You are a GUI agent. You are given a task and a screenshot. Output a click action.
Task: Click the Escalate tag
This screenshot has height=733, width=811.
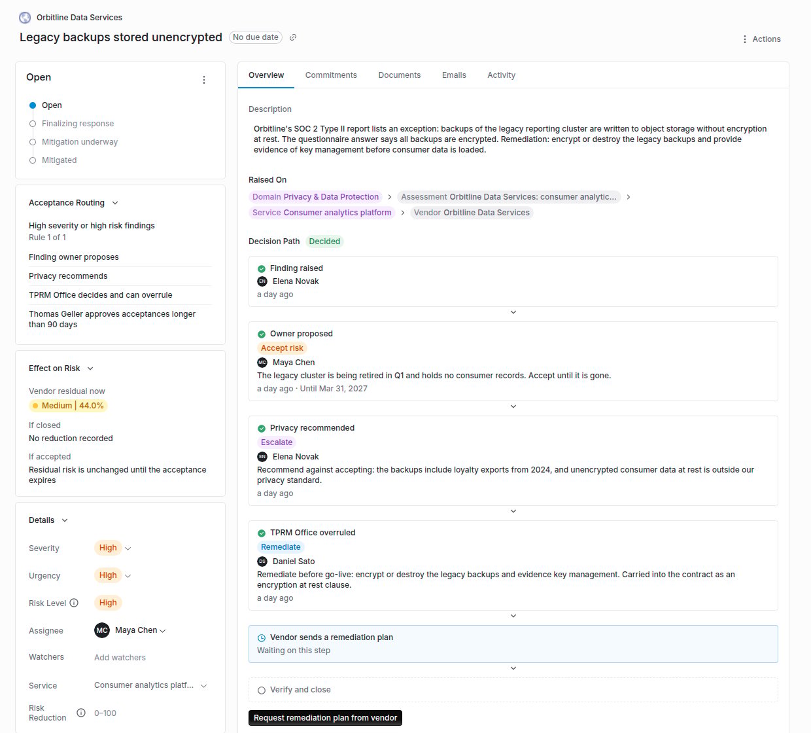[x=277, y=442]
